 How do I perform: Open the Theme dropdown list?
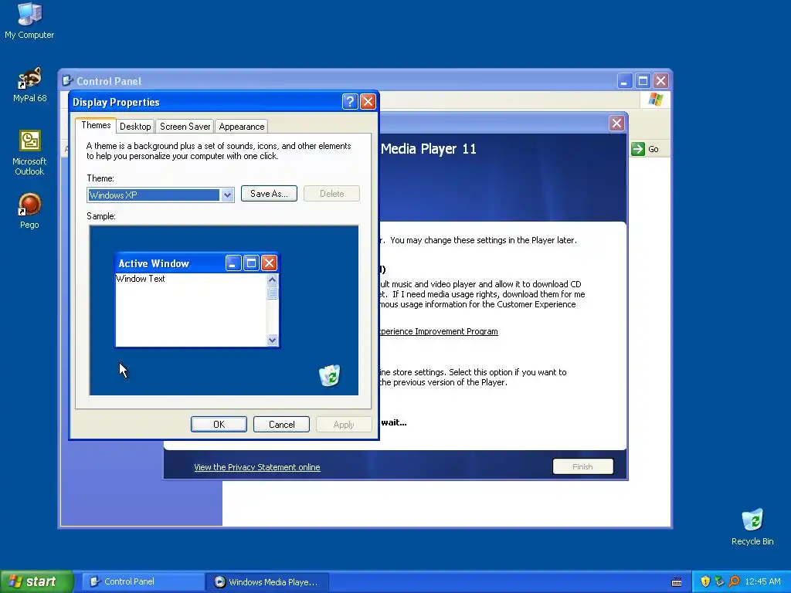[227, 195]
